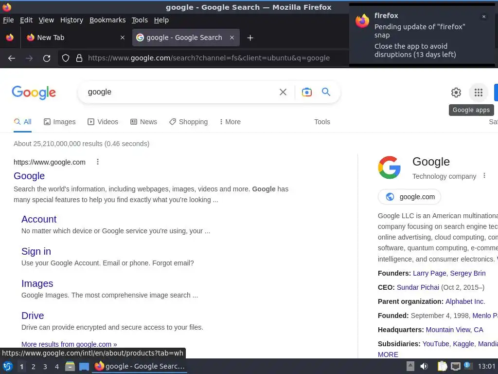
Task: Click the show desktop taskbar icon
Action: pos(84,366)
